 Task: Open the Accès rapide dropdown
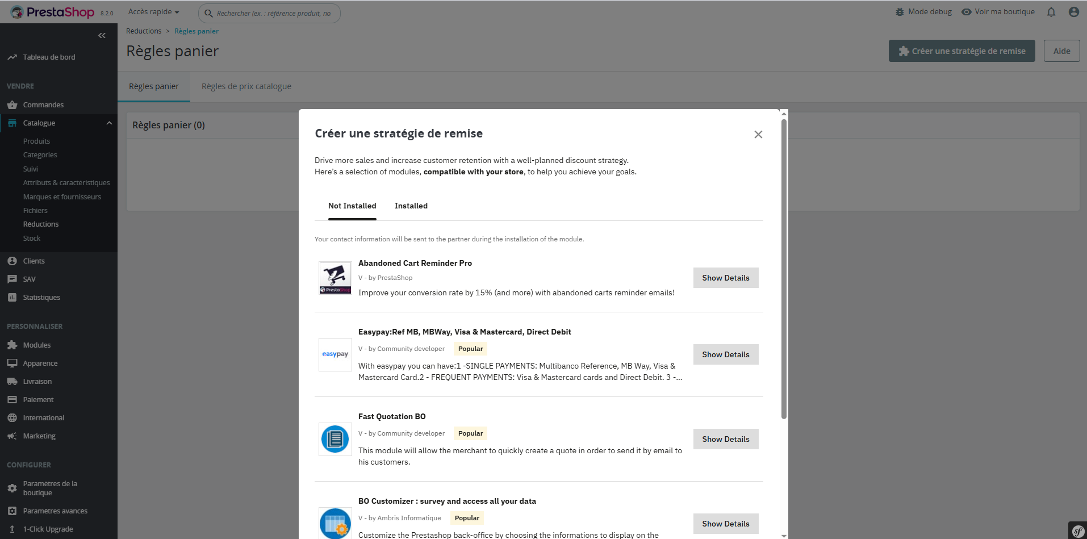point(153,12)
